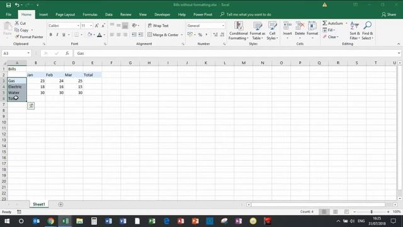Activate the Format Painter brush
403x227 pixels.
[29, 37]
